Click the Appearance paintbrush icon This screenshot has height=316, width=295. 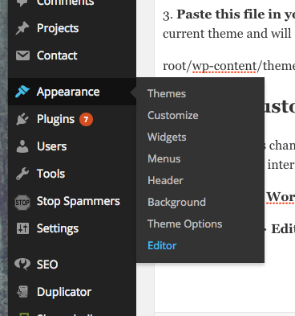(x=22, y=92)
